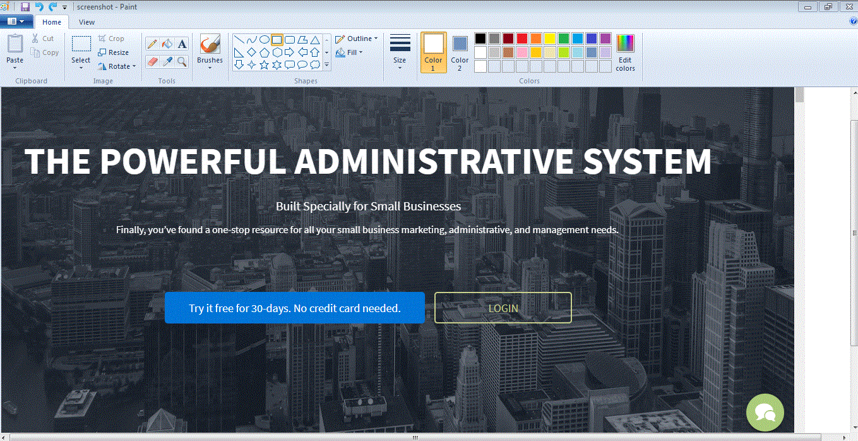Pick the lime green color swatch

click(564, 52)
